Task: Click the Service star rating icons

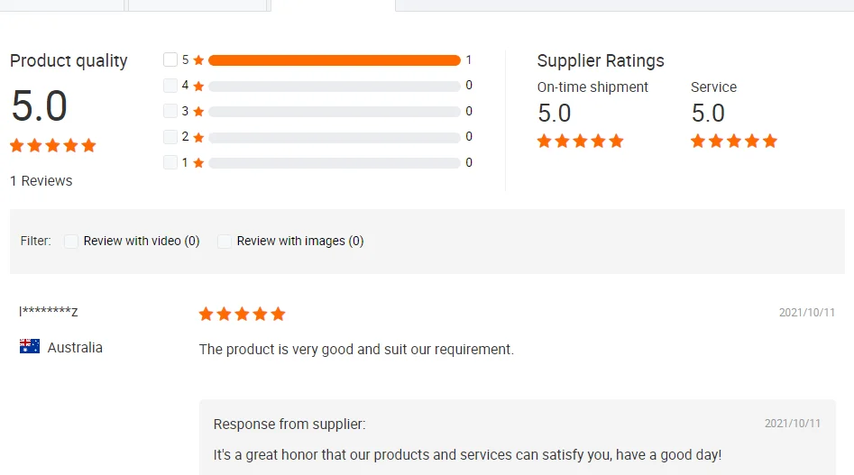Action: [733, 141]
